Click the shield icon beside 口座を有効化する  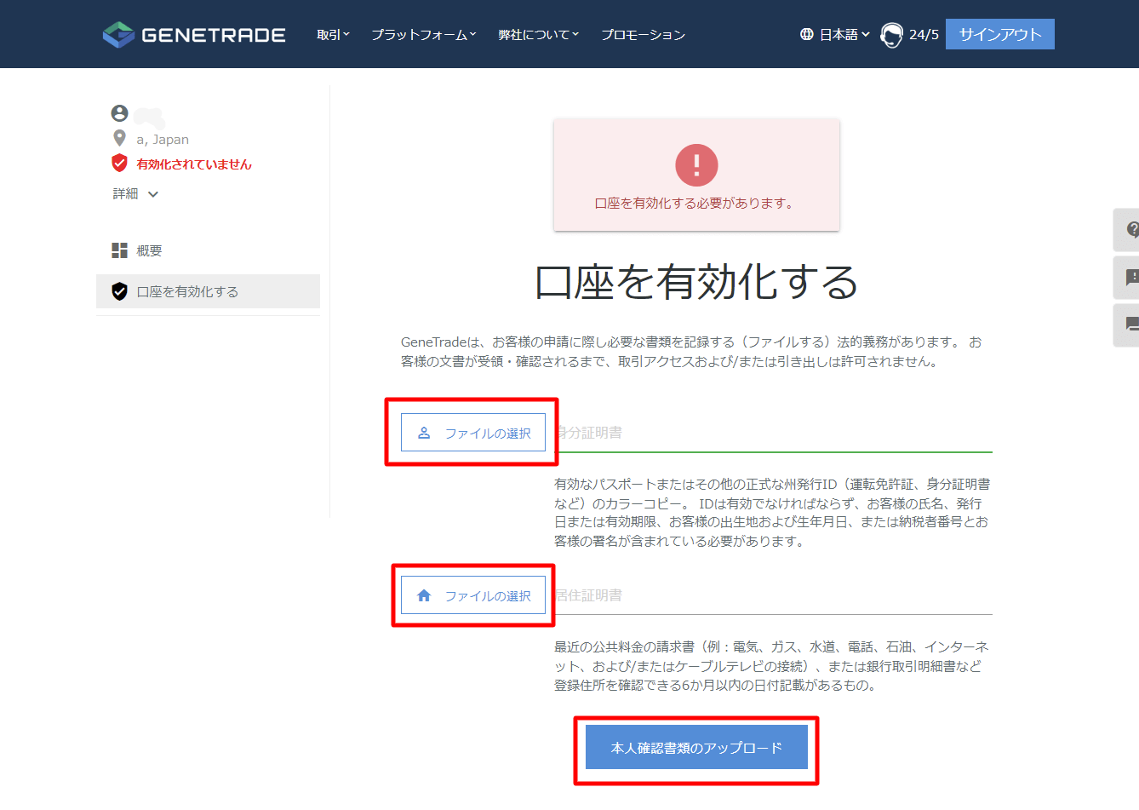click(x=120, y=290)
